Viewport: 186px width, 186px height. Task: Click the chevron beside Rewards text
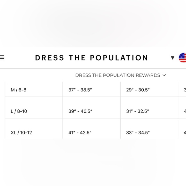164,75
